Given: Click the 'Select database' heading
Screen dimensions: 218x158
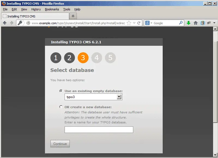Looking at the screenshot, I should point(72,70).
